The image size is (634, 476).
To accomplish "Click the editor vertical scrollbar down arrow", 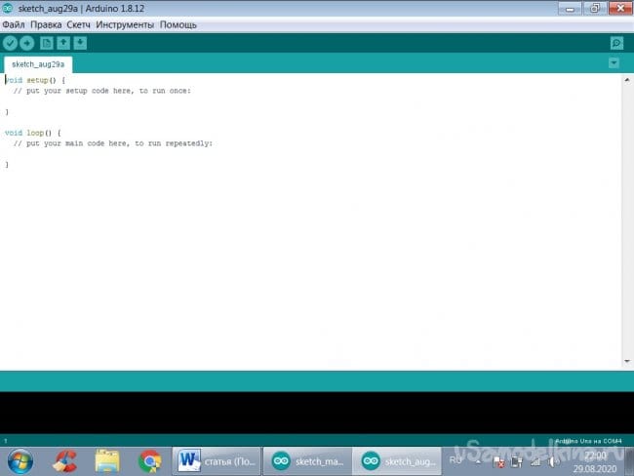I will 628,364.
